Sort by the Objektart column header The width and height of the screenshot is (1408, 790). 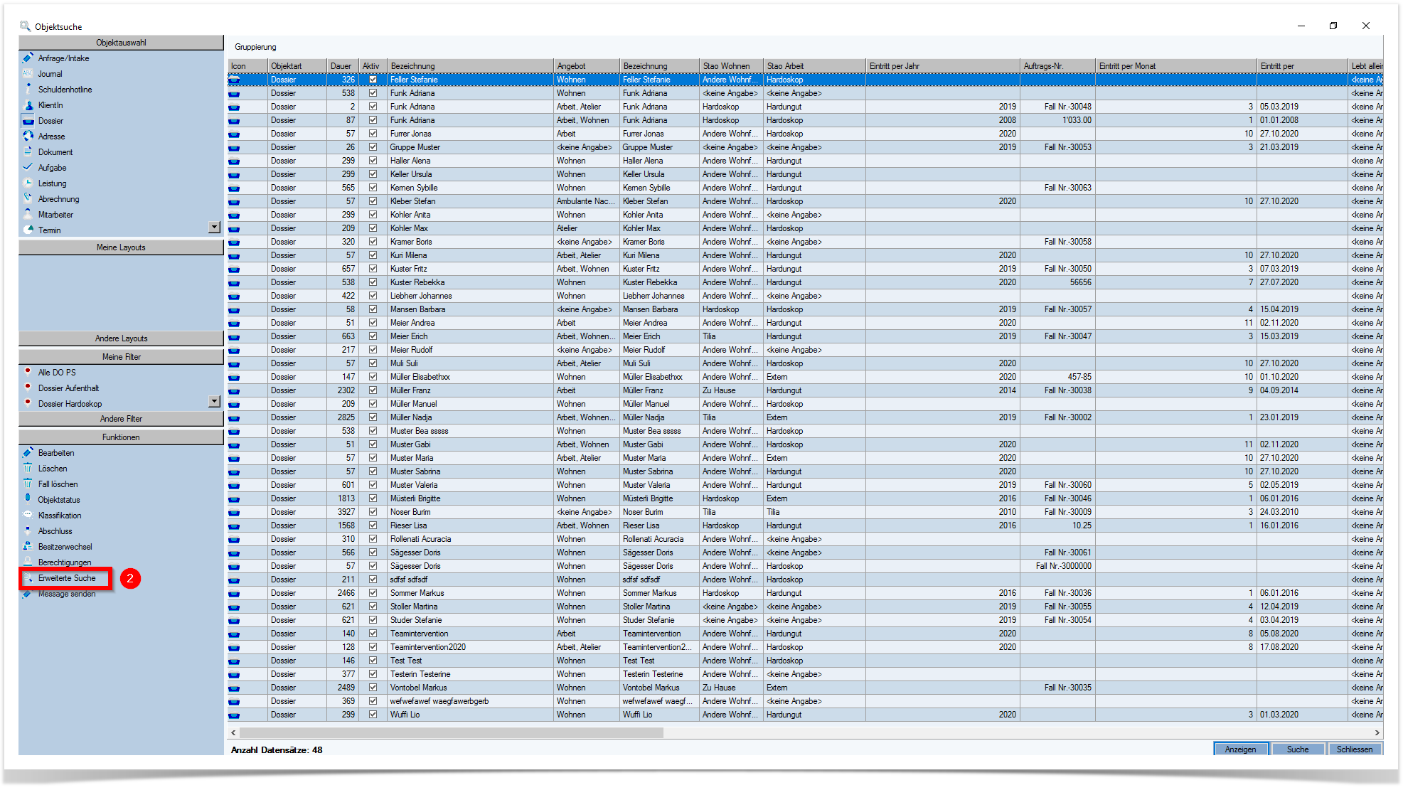pyautogui.click(x=297, y=66)
